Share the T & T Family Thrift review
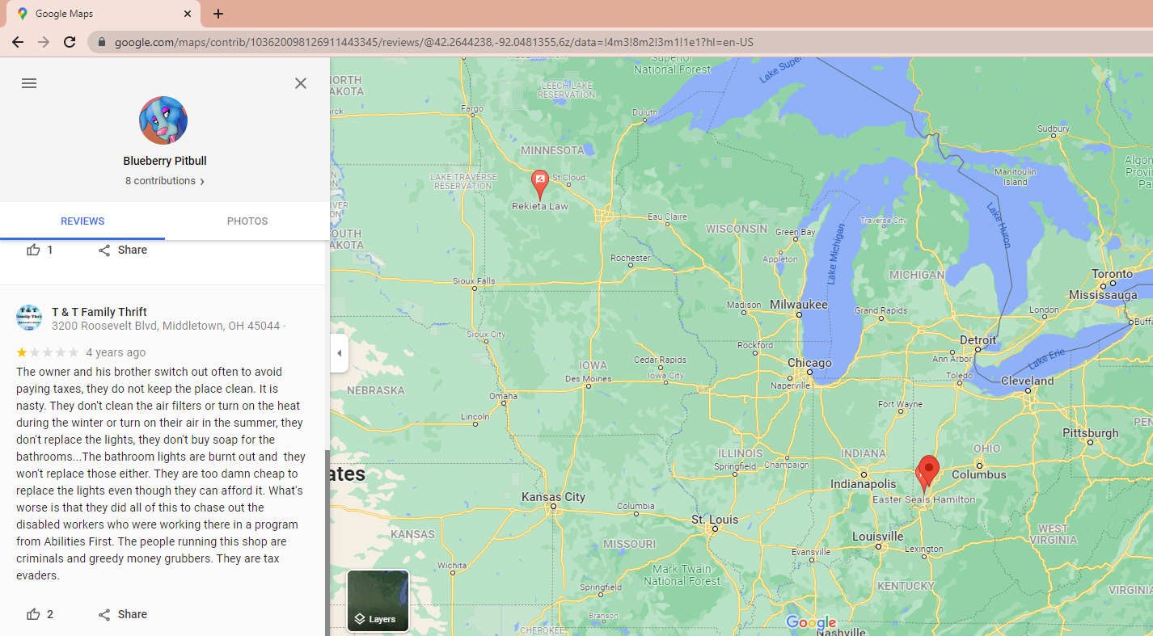The width and height of the screenshot is (1153, 636). click(x=122, y=614)
